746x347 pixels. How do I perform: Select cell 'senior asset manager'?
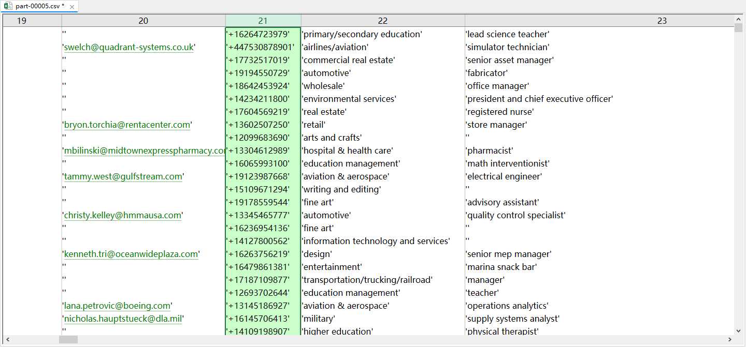coord(599,60)
